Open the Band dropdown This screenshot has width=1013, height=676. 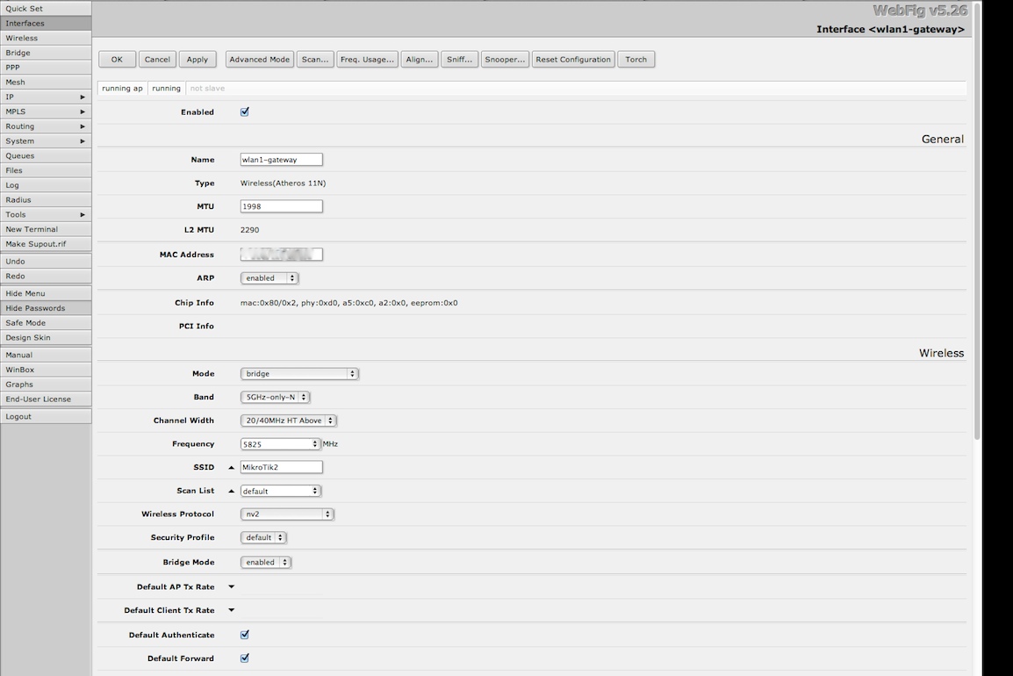275,398
